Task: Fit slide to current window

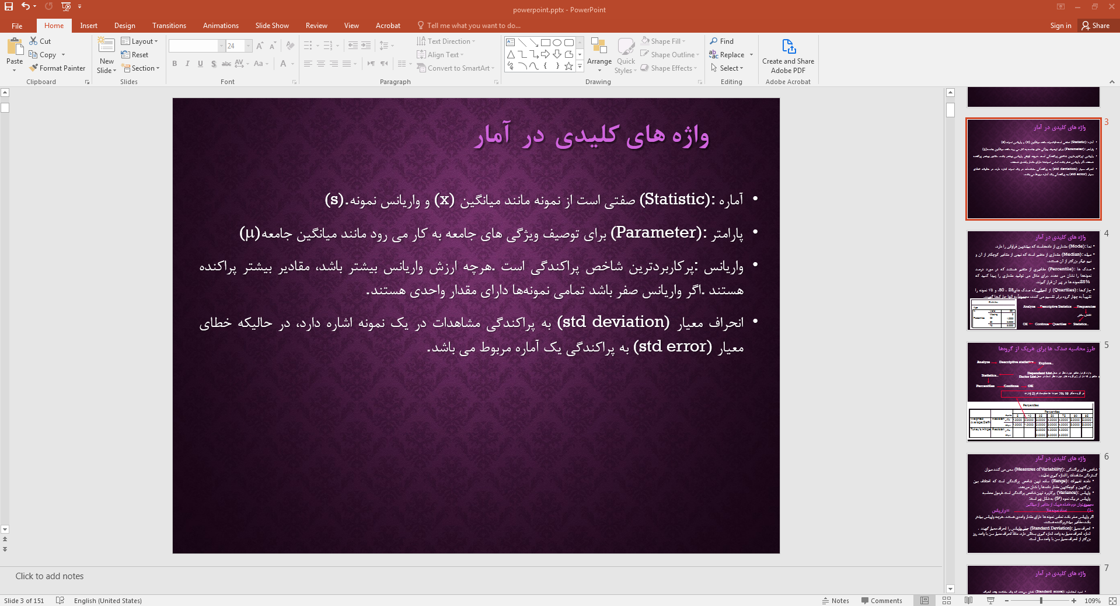Action: (1112, 600)
